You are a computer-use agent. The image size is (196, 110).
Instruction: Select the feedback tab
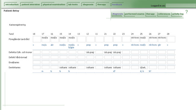[x=117, y=5]
